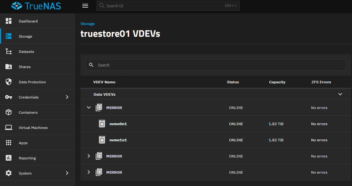352x186 pixels.
Task: Click Capacity column header
Action: coord(277,82)
